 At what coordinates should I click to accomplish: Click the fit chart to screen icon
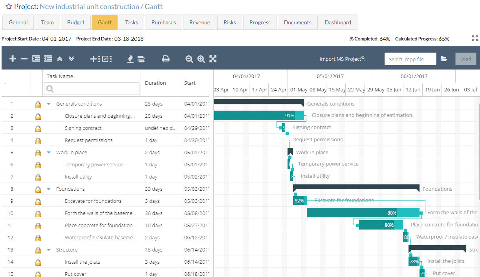tap(213, 58)
